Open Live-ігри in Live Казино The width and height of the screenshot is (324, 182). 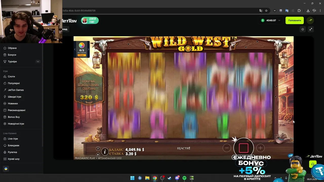[21, 139]
